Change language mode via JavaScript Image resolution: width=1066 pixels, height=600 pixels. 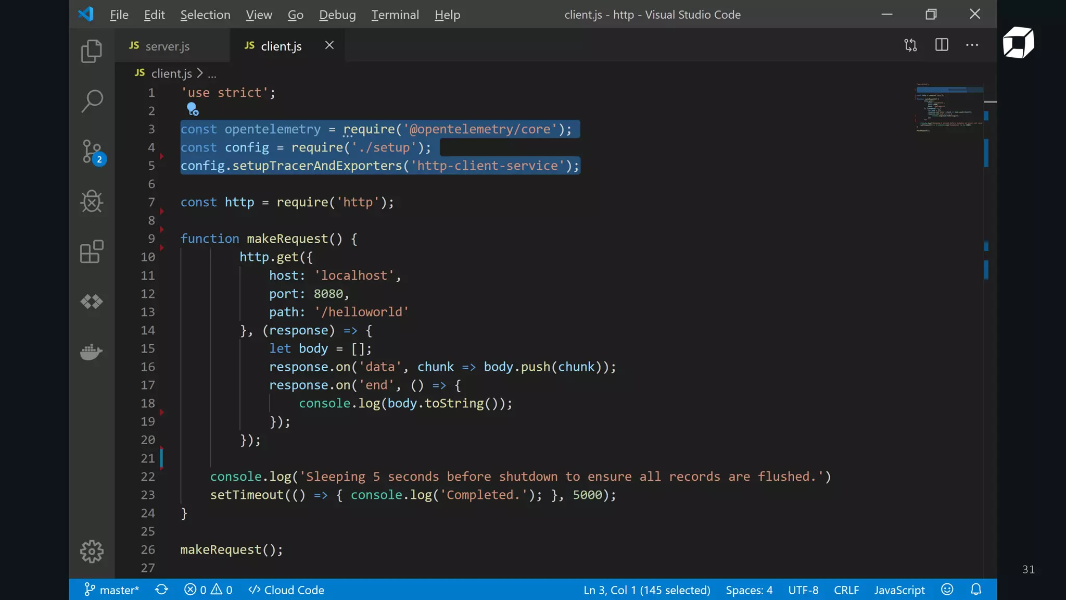[x=899, y=590]
